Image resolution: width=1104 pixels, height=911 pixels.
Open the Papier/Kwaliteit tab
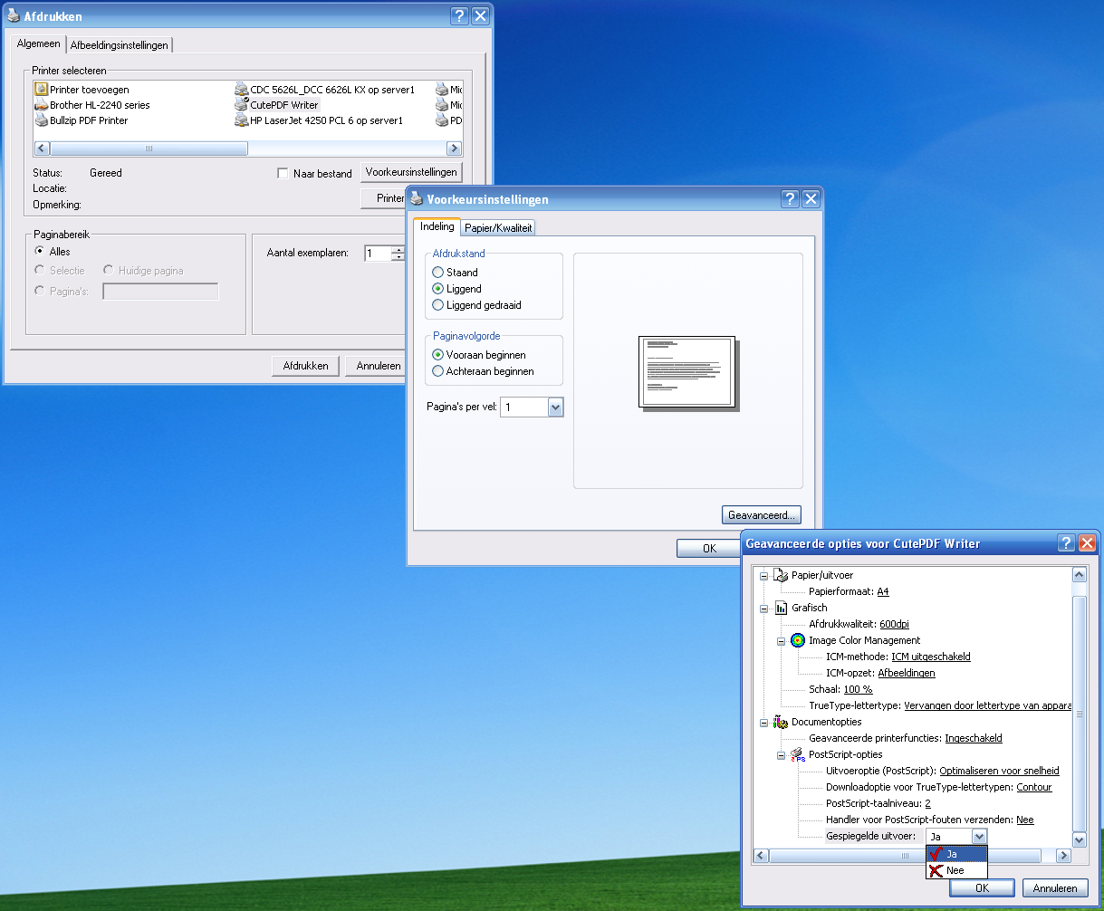498,228
